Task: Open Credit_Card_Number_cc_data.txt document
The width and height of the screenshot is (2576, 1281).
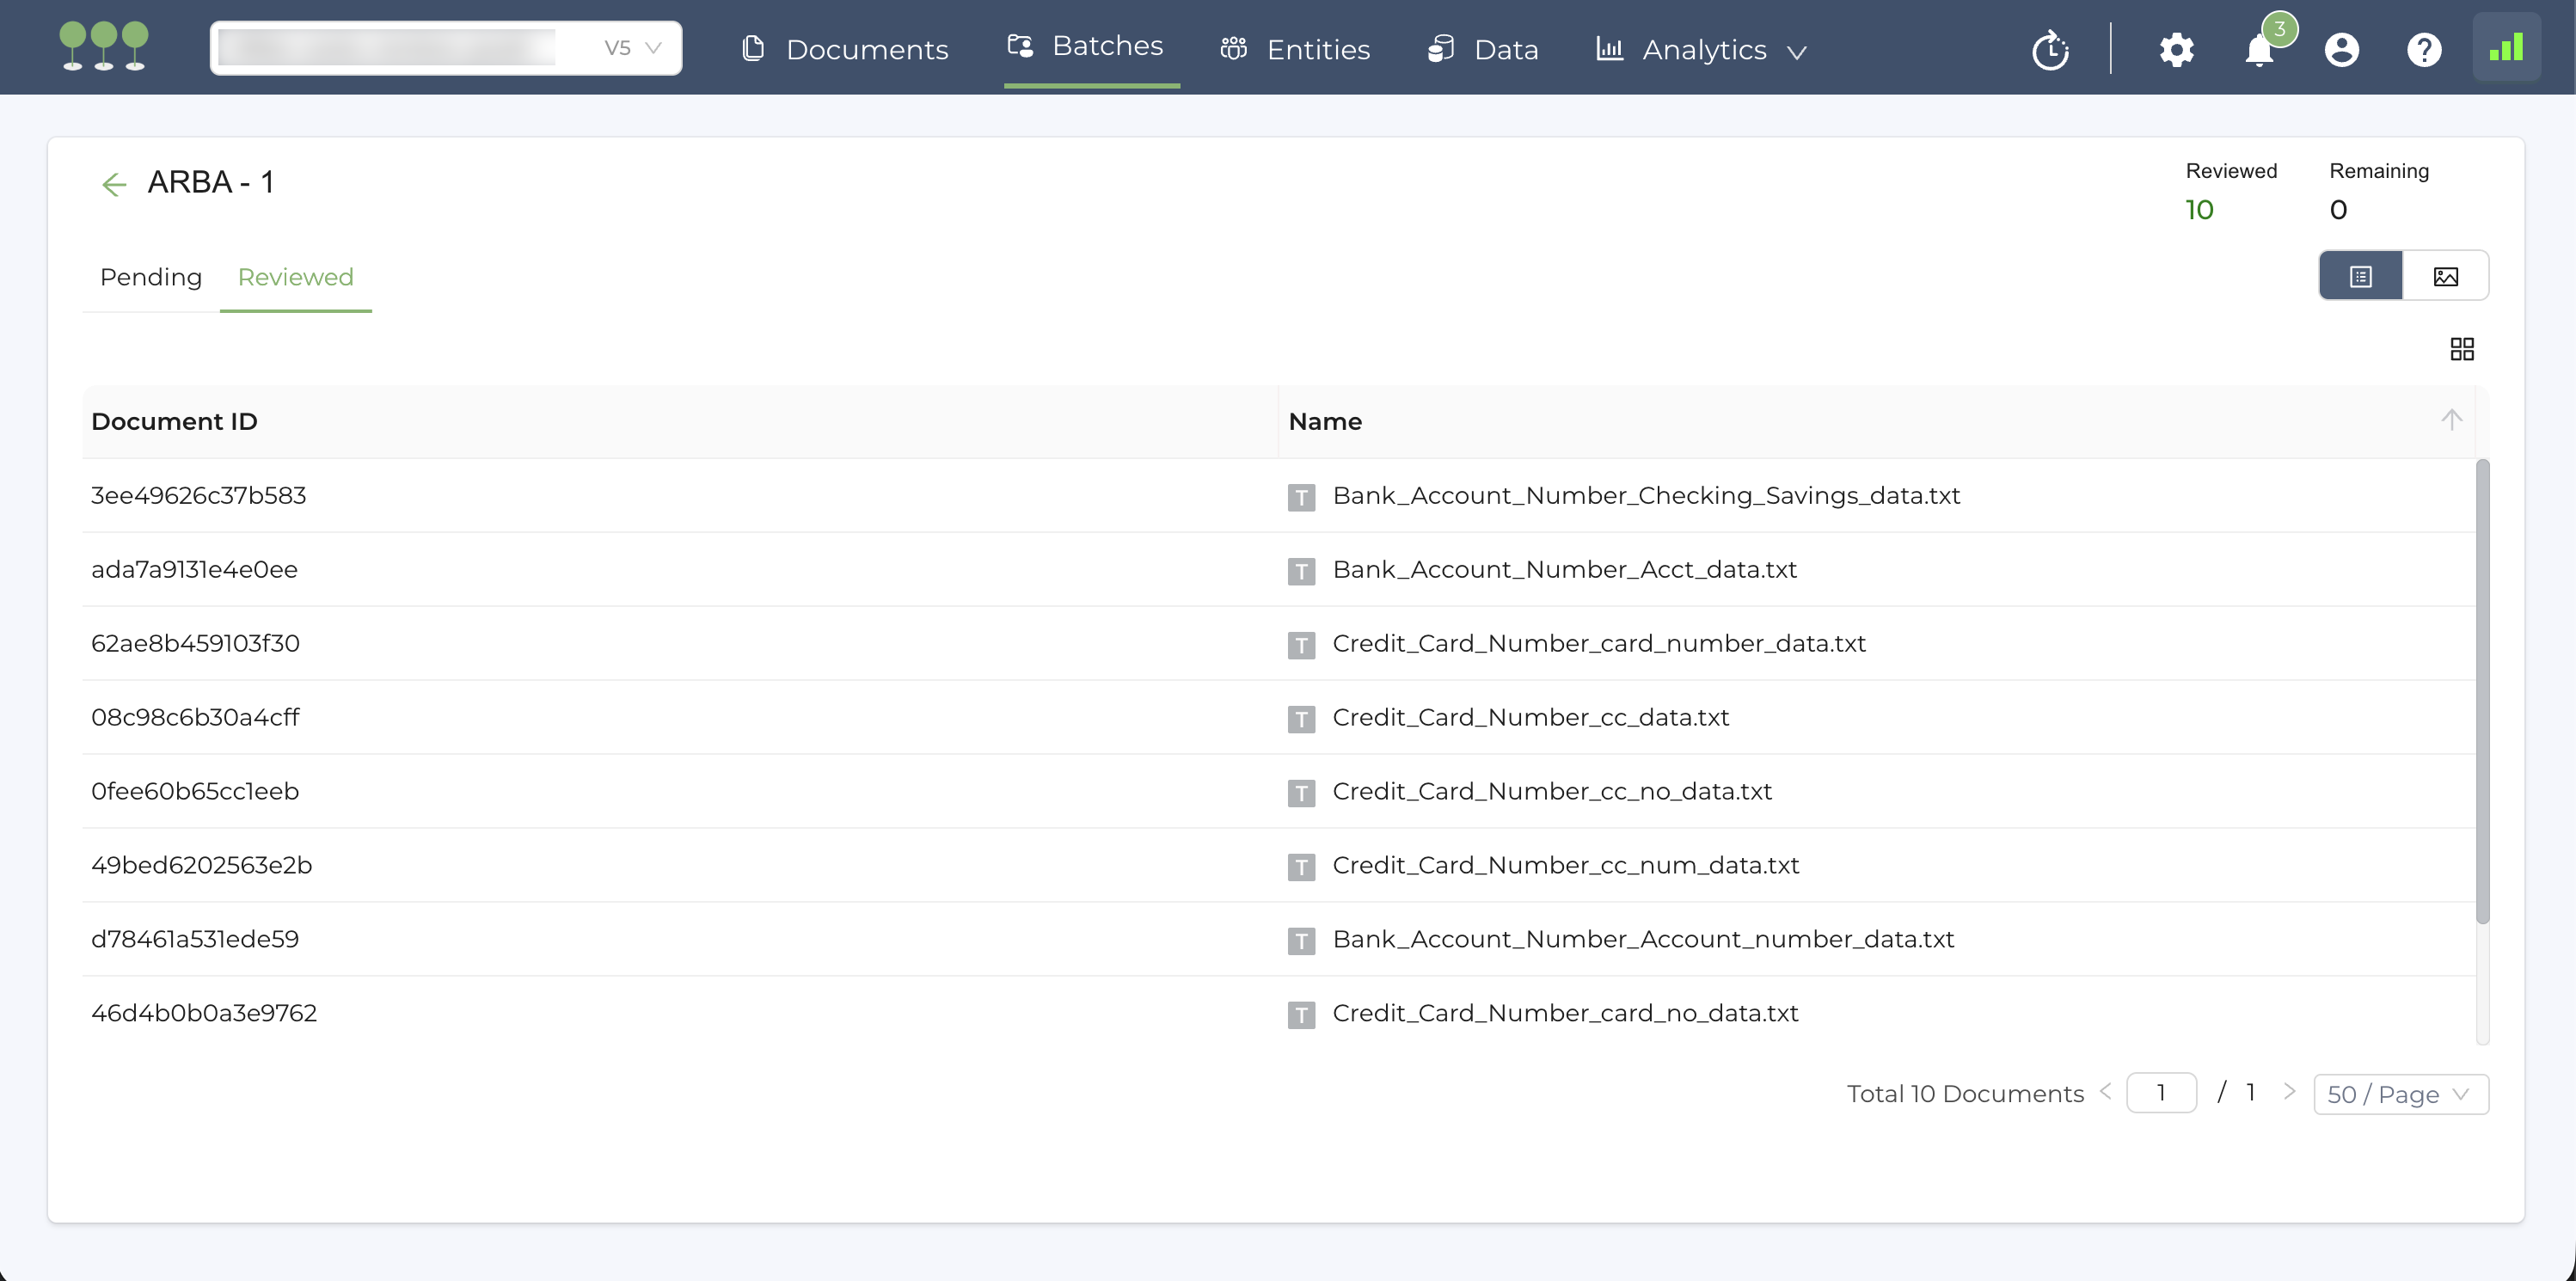Action: coord(1530,718)
